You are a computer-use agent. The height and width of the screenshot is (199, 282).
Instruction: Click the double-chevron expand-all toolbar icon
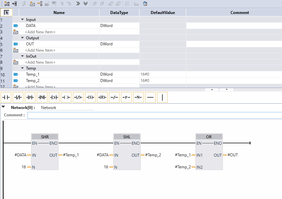86,4
